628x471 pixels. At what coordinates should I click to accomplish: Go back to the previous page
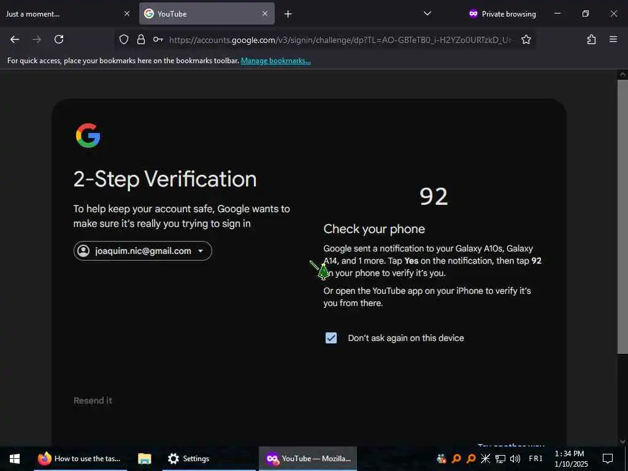(x=15, y=39)
